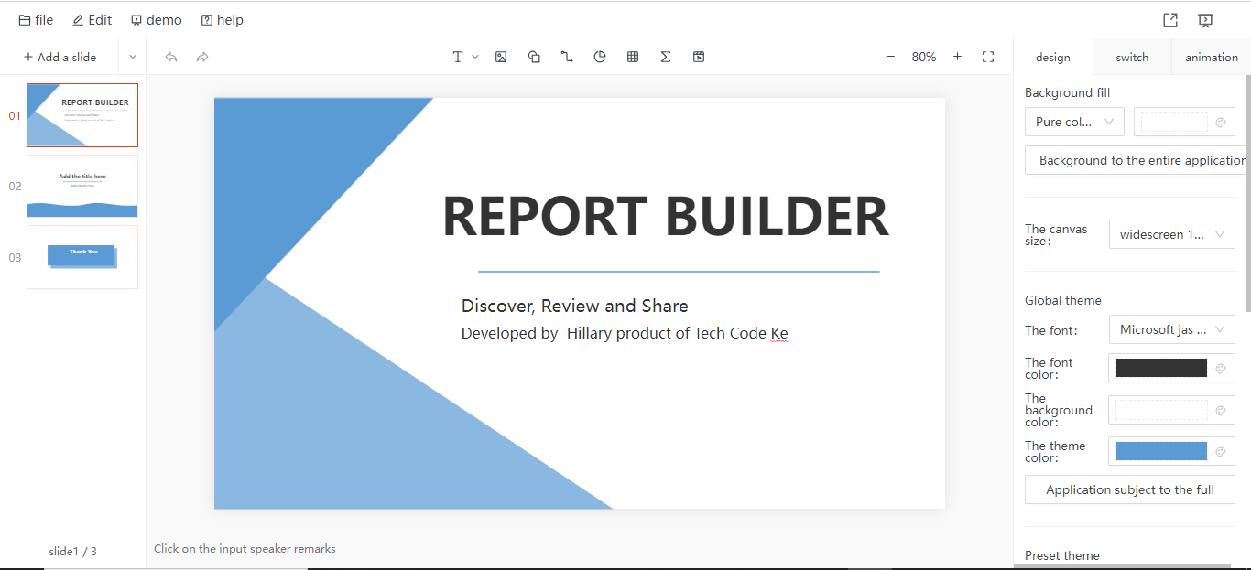Insert a math formula
This screenshot has height=570, width=1251.
(666, 56)
